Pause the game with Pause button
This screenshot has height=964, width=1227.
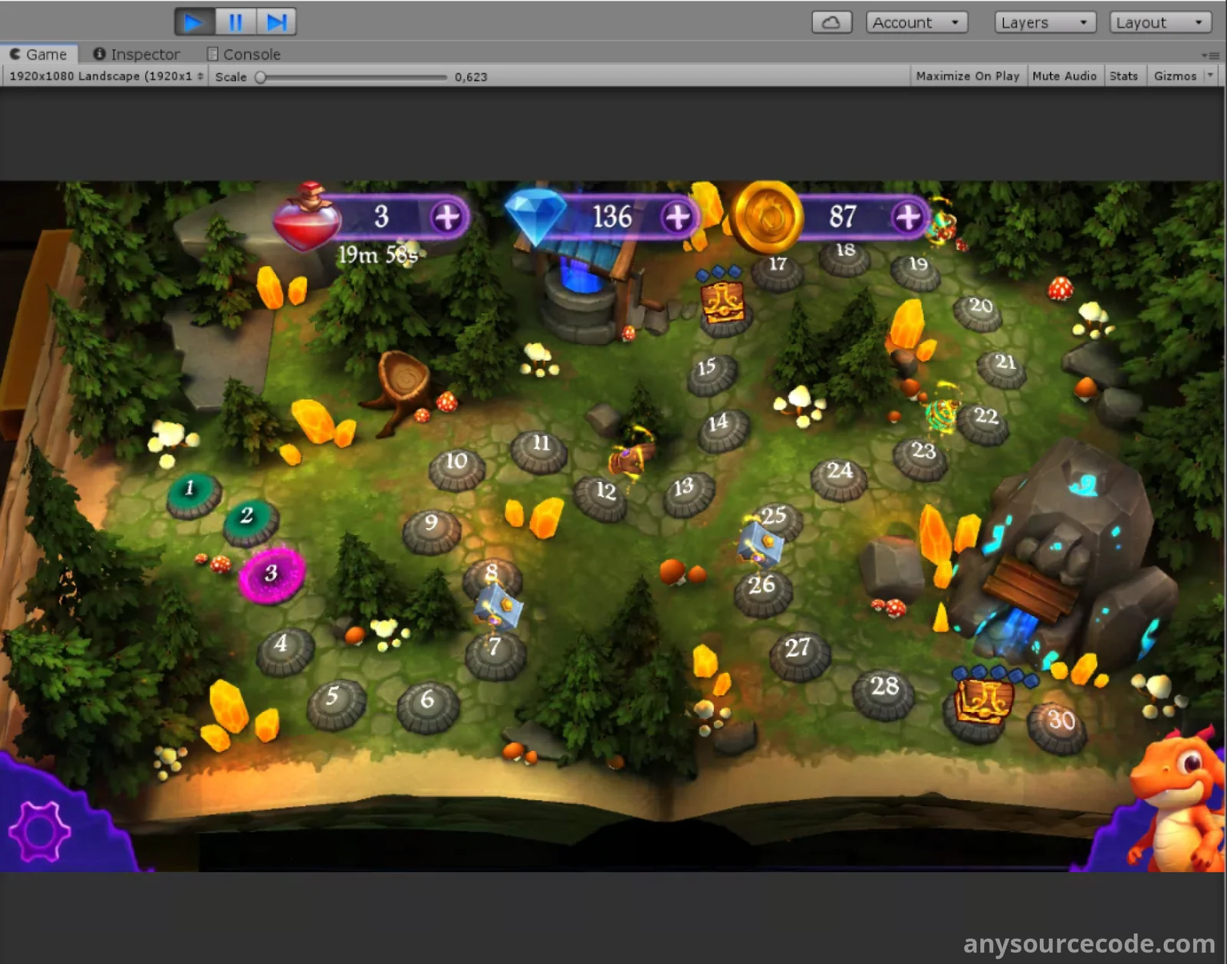pyautogui.click(x=235, y=22)
